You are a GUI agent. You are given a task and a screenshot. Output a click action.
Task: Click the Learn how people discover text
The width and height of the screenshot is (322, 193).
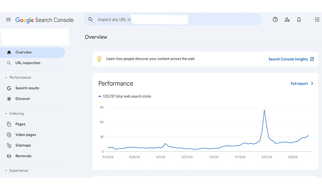150,59
